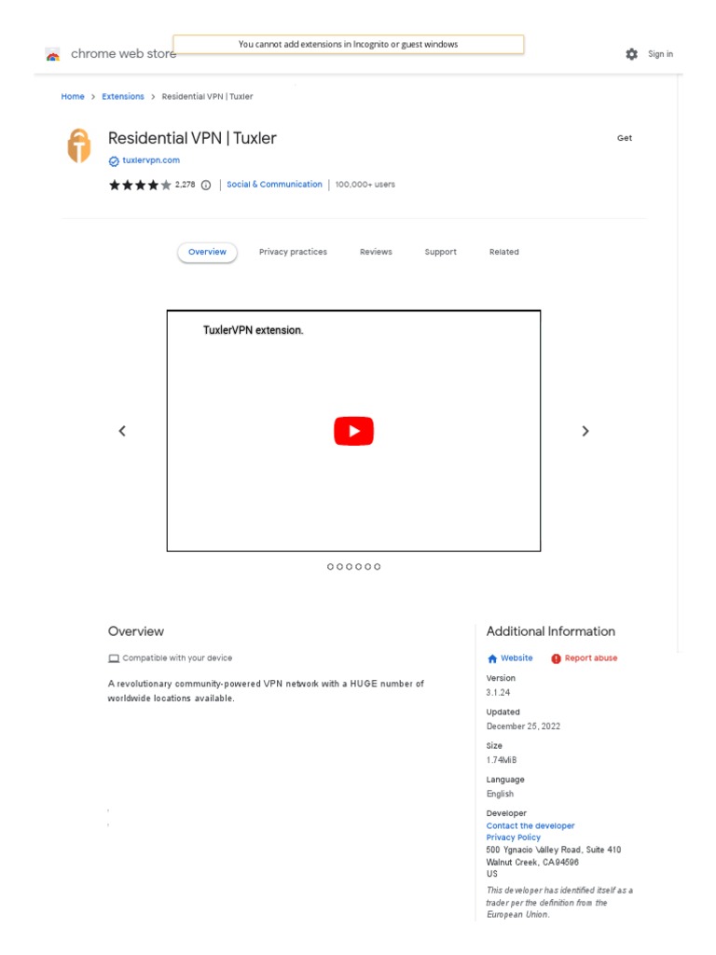Click the size value 1.74MiB

[x=501, y=761]
